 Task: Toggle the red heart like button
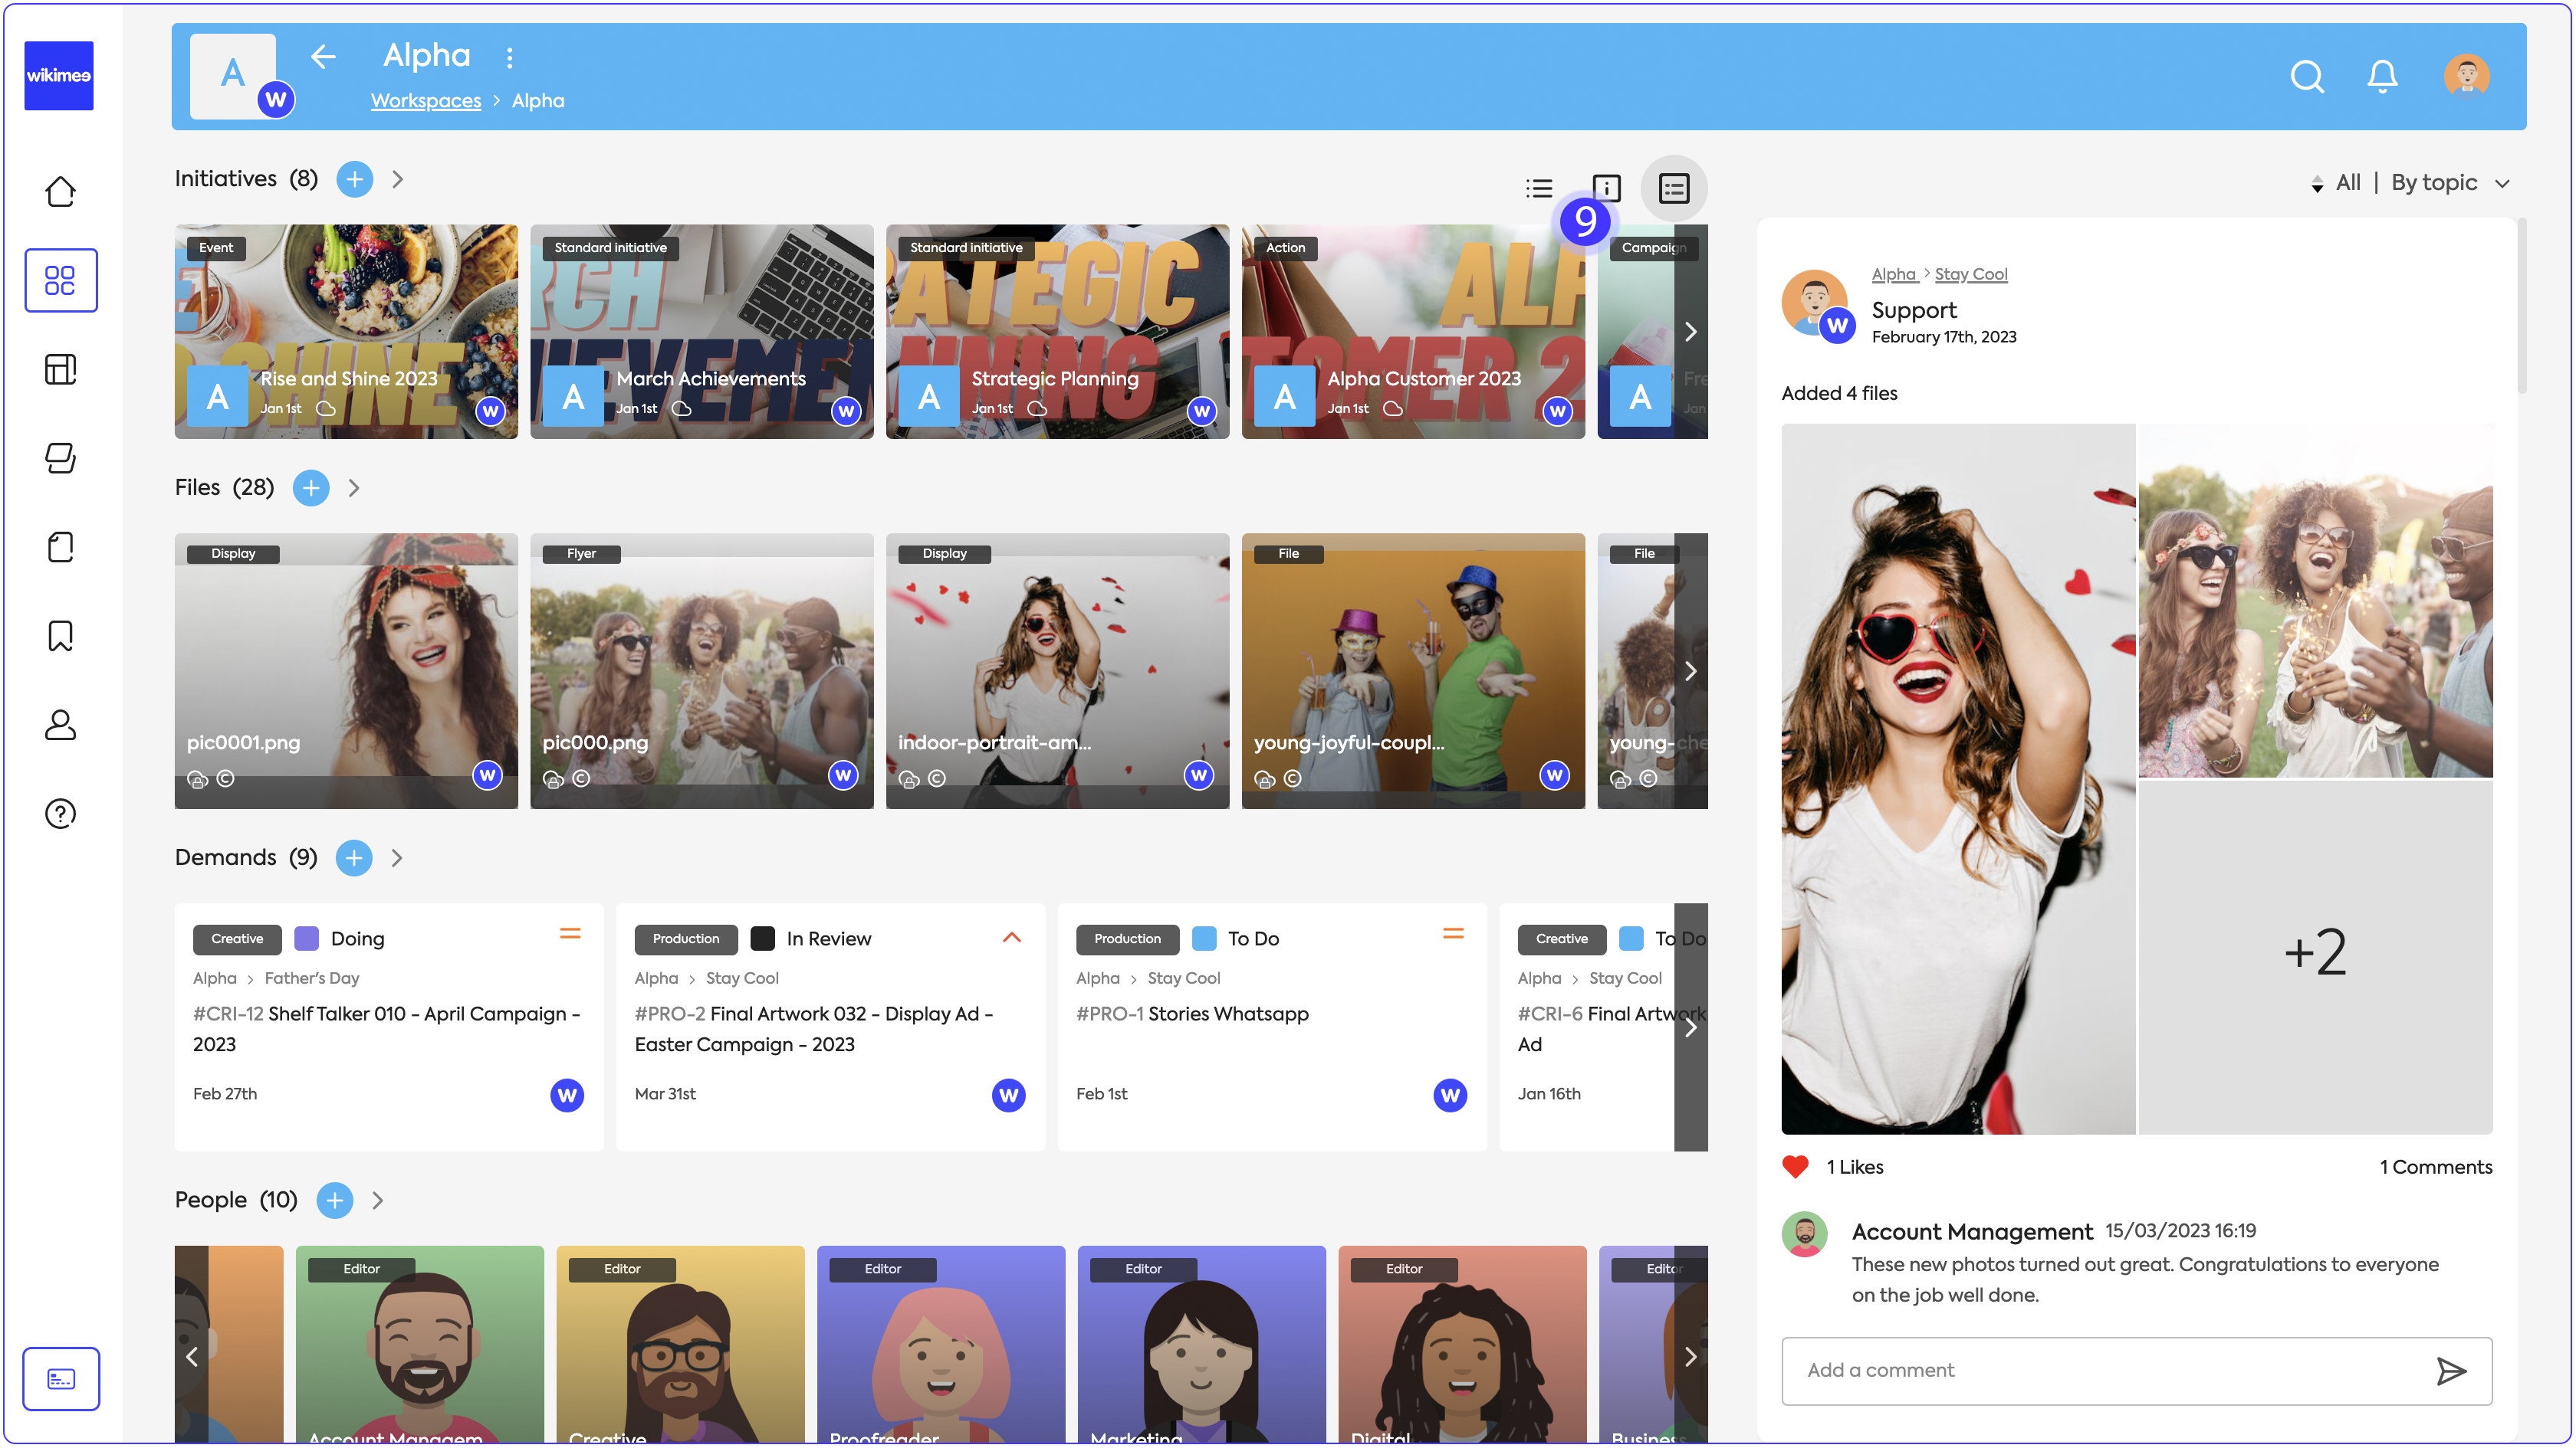pos(1795,1166)
